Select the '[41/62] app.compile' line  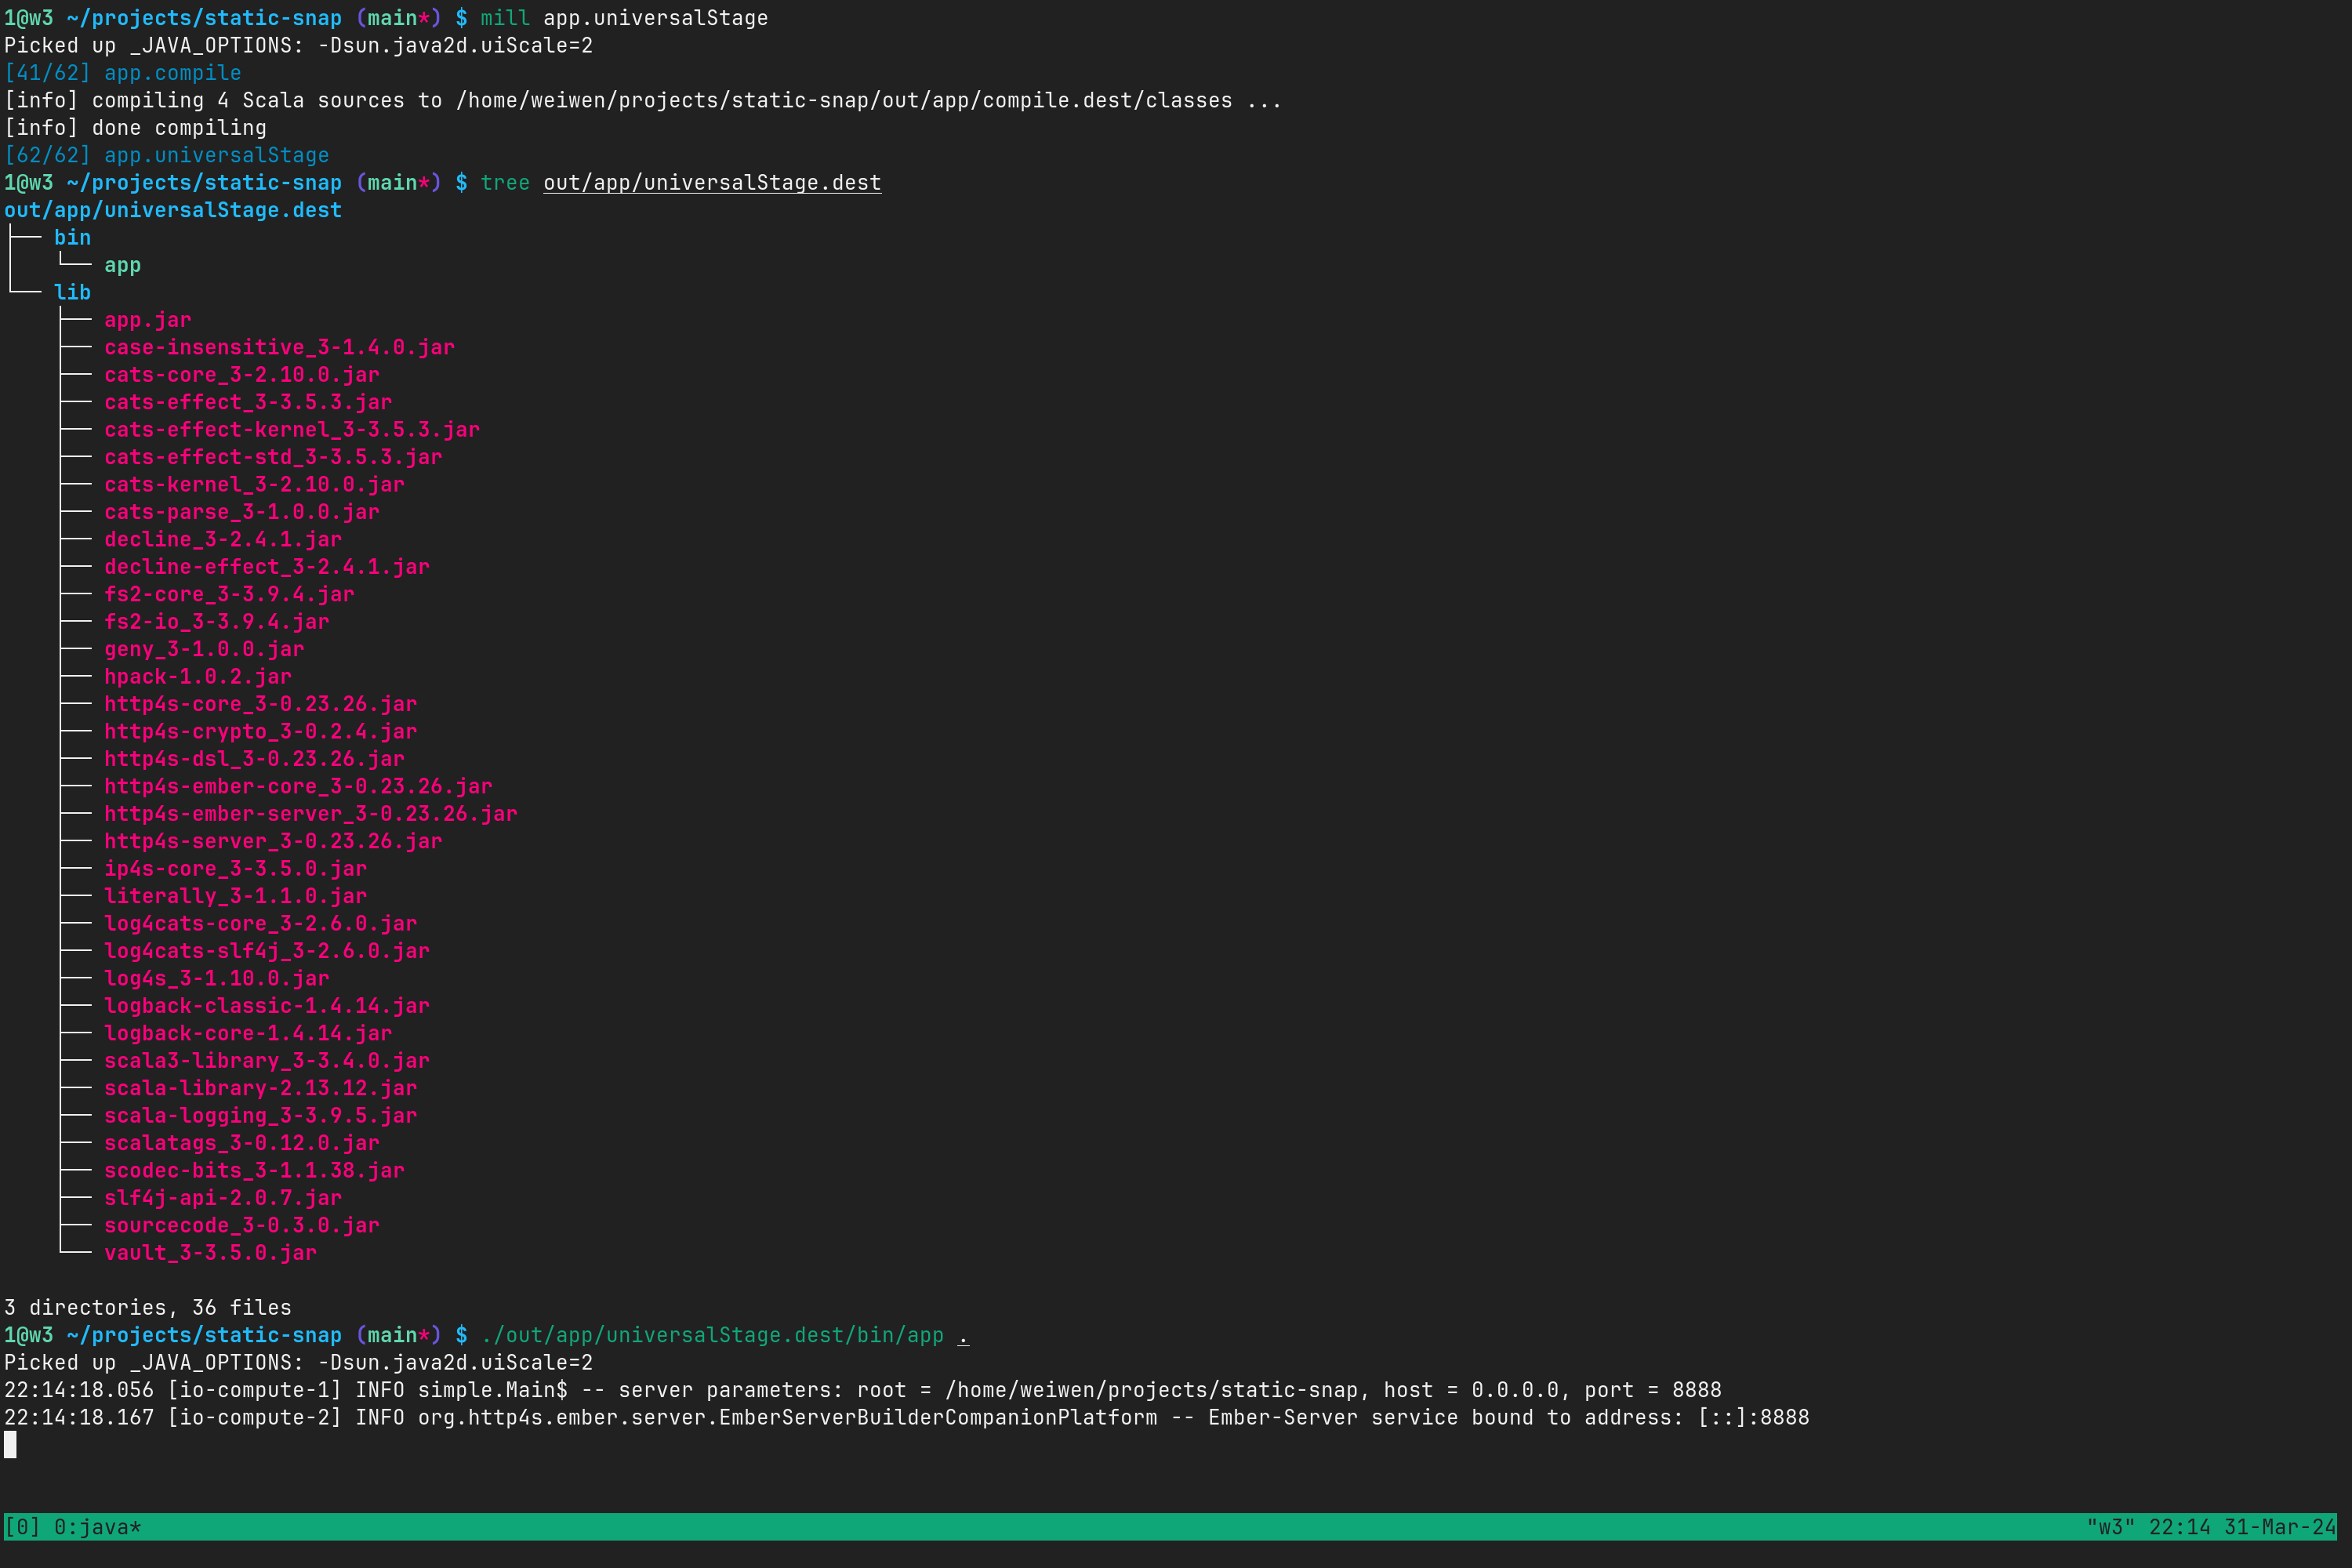click(123, 73)
